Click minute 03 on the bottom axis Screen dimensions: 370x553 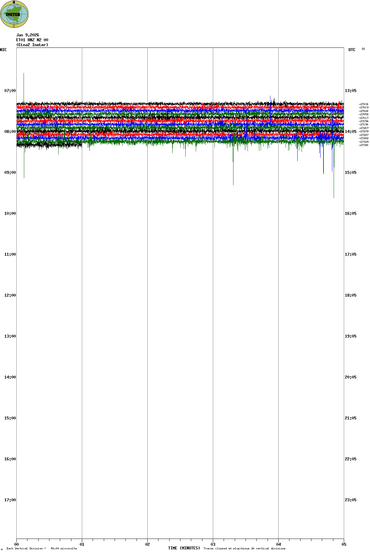213,544
